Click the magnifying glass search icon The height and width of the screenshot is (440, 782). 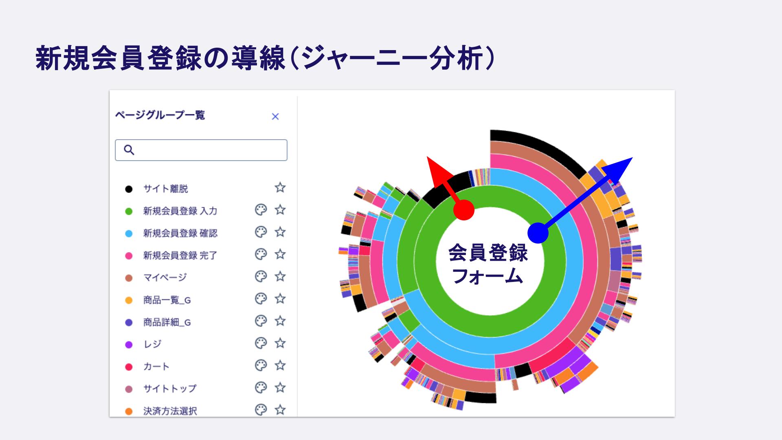(x=130, y=150)
